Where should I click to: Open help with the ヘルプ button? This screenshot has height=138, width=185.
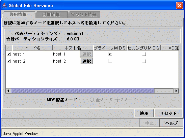click(171, 123)
